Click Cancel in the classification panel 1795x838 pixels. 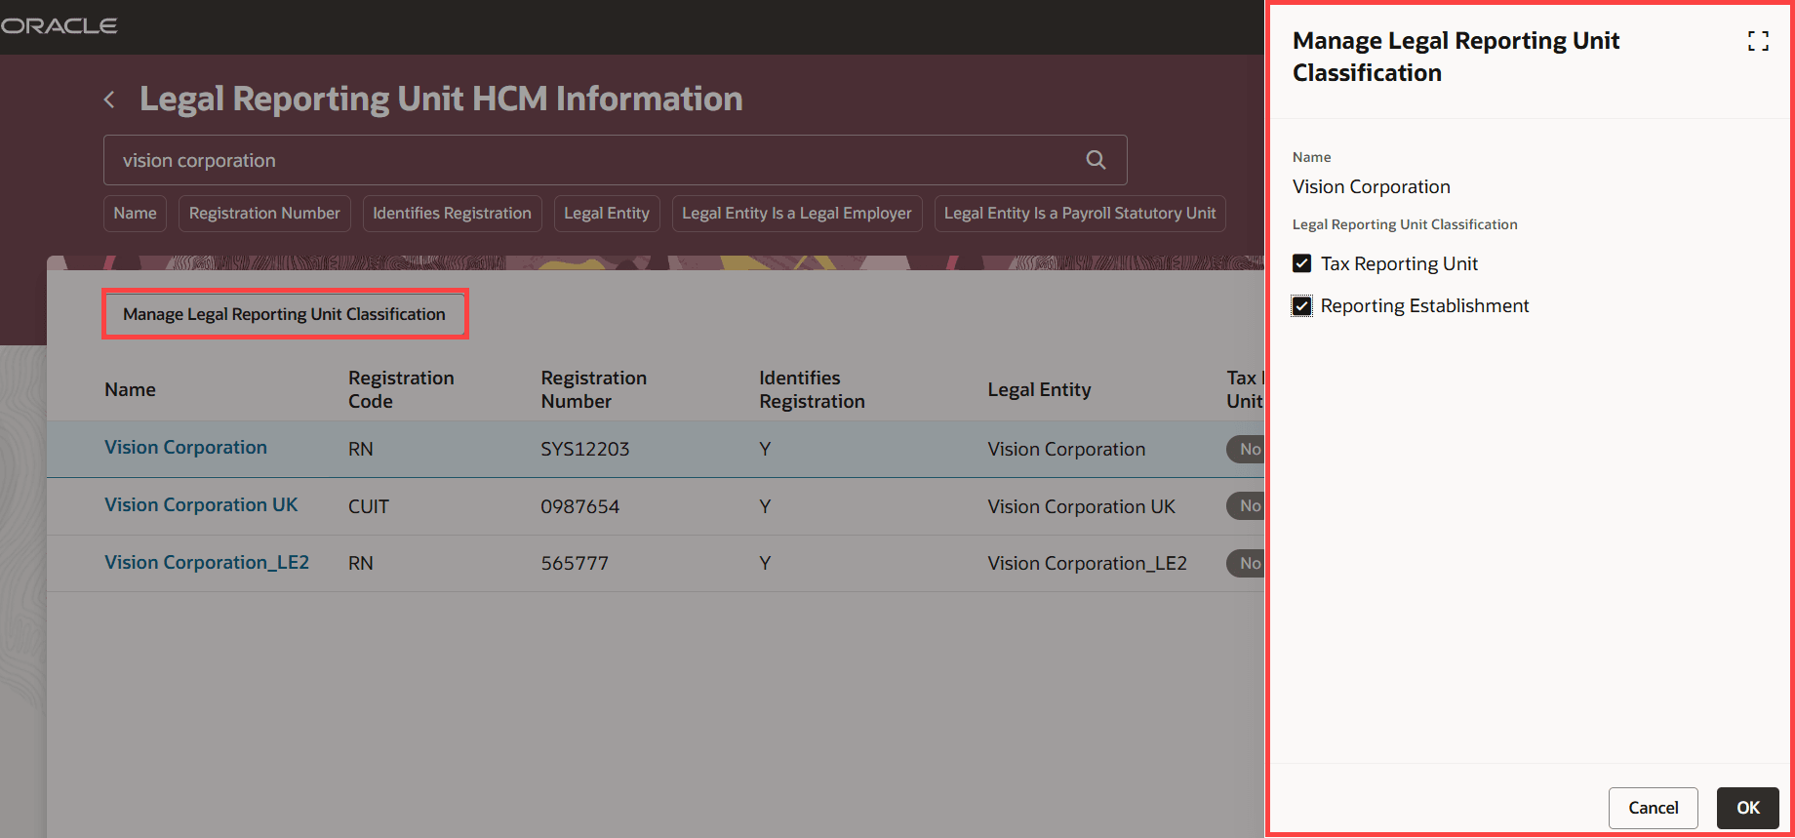point(1653,808)
